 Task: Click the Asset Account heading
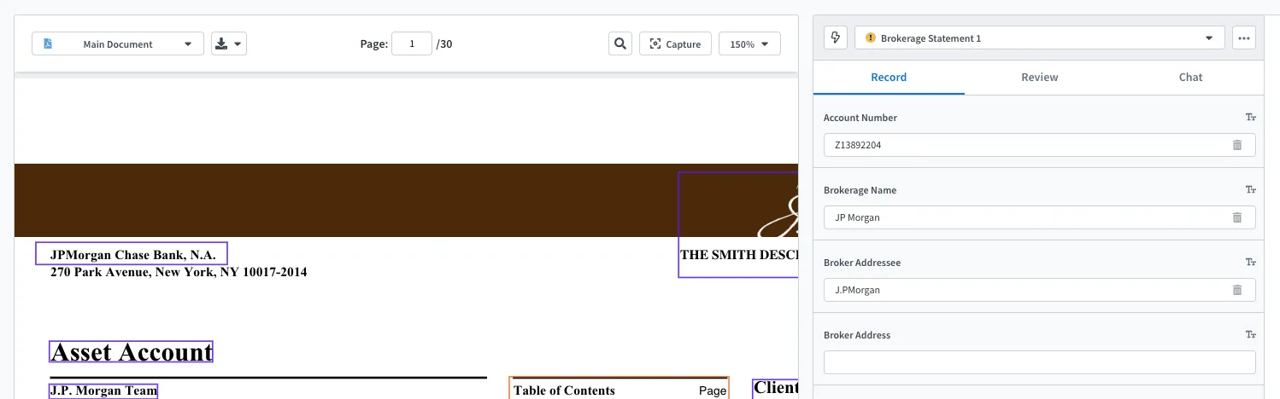pyautogui.click(x=132, y=351)
